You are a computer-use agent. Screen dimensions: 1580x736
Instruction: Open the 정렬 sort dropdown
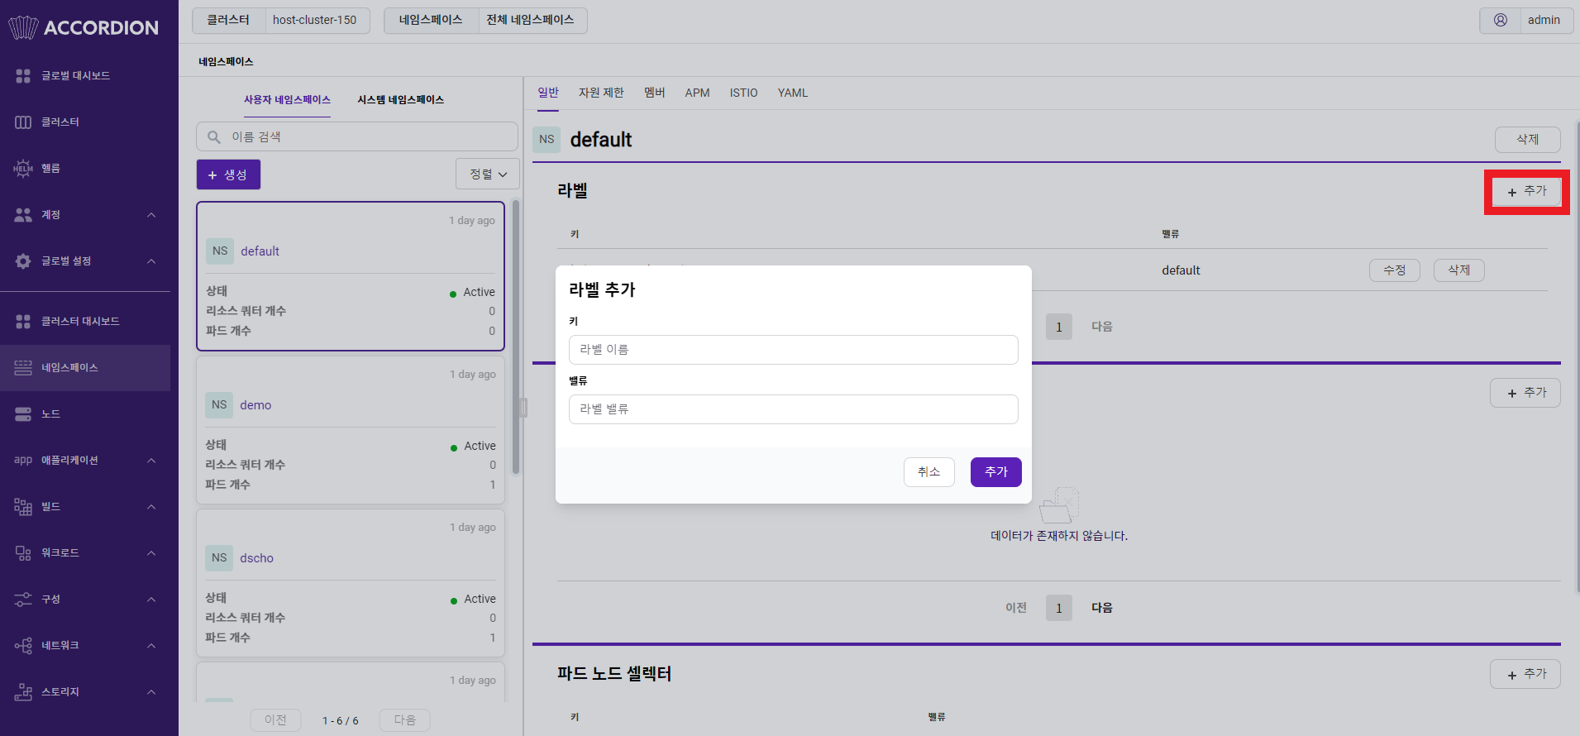tap(488, 174)
